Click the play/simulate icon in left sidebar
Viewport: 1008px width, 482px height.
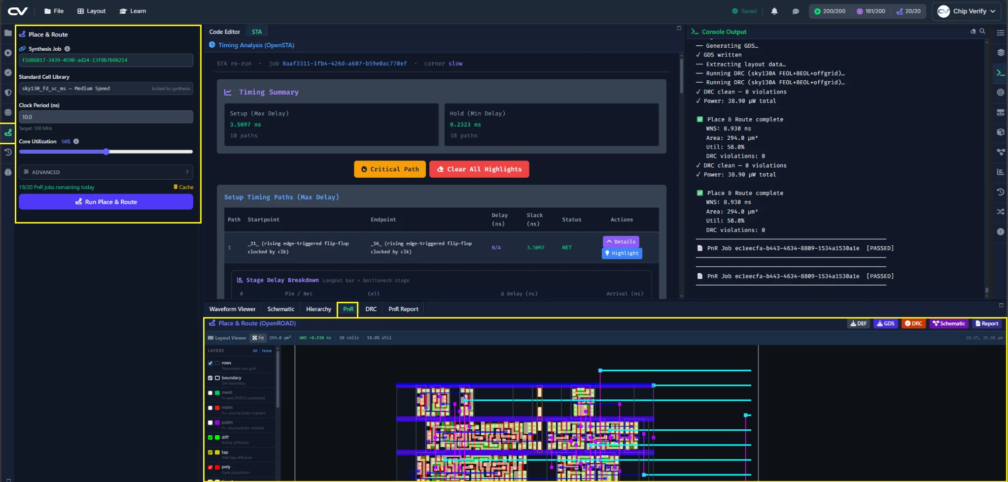coord(8,53)
